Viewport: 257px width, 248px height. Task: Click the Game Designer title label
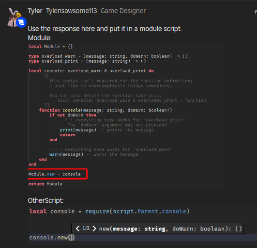pyautogui.click(x=123, y=11)
